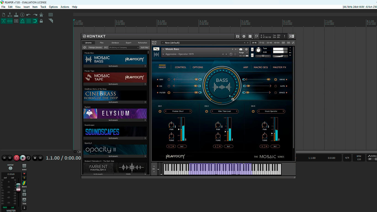Toggle snap magnet icon in toolbar

coord(35,21)
